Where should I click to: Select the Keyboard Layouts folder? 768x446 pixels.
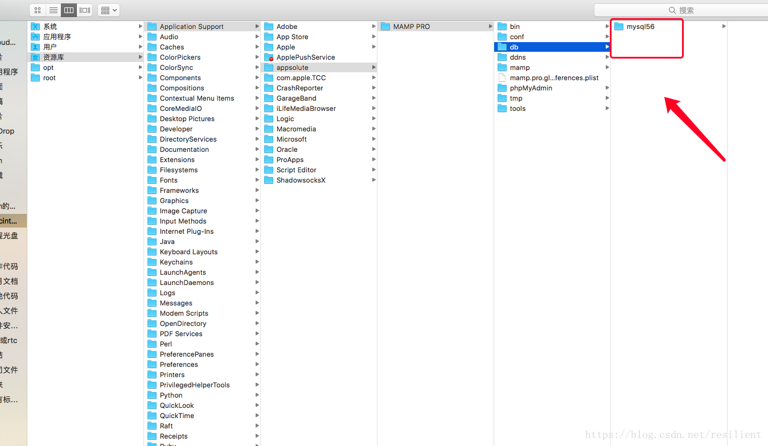click(203, 252)
